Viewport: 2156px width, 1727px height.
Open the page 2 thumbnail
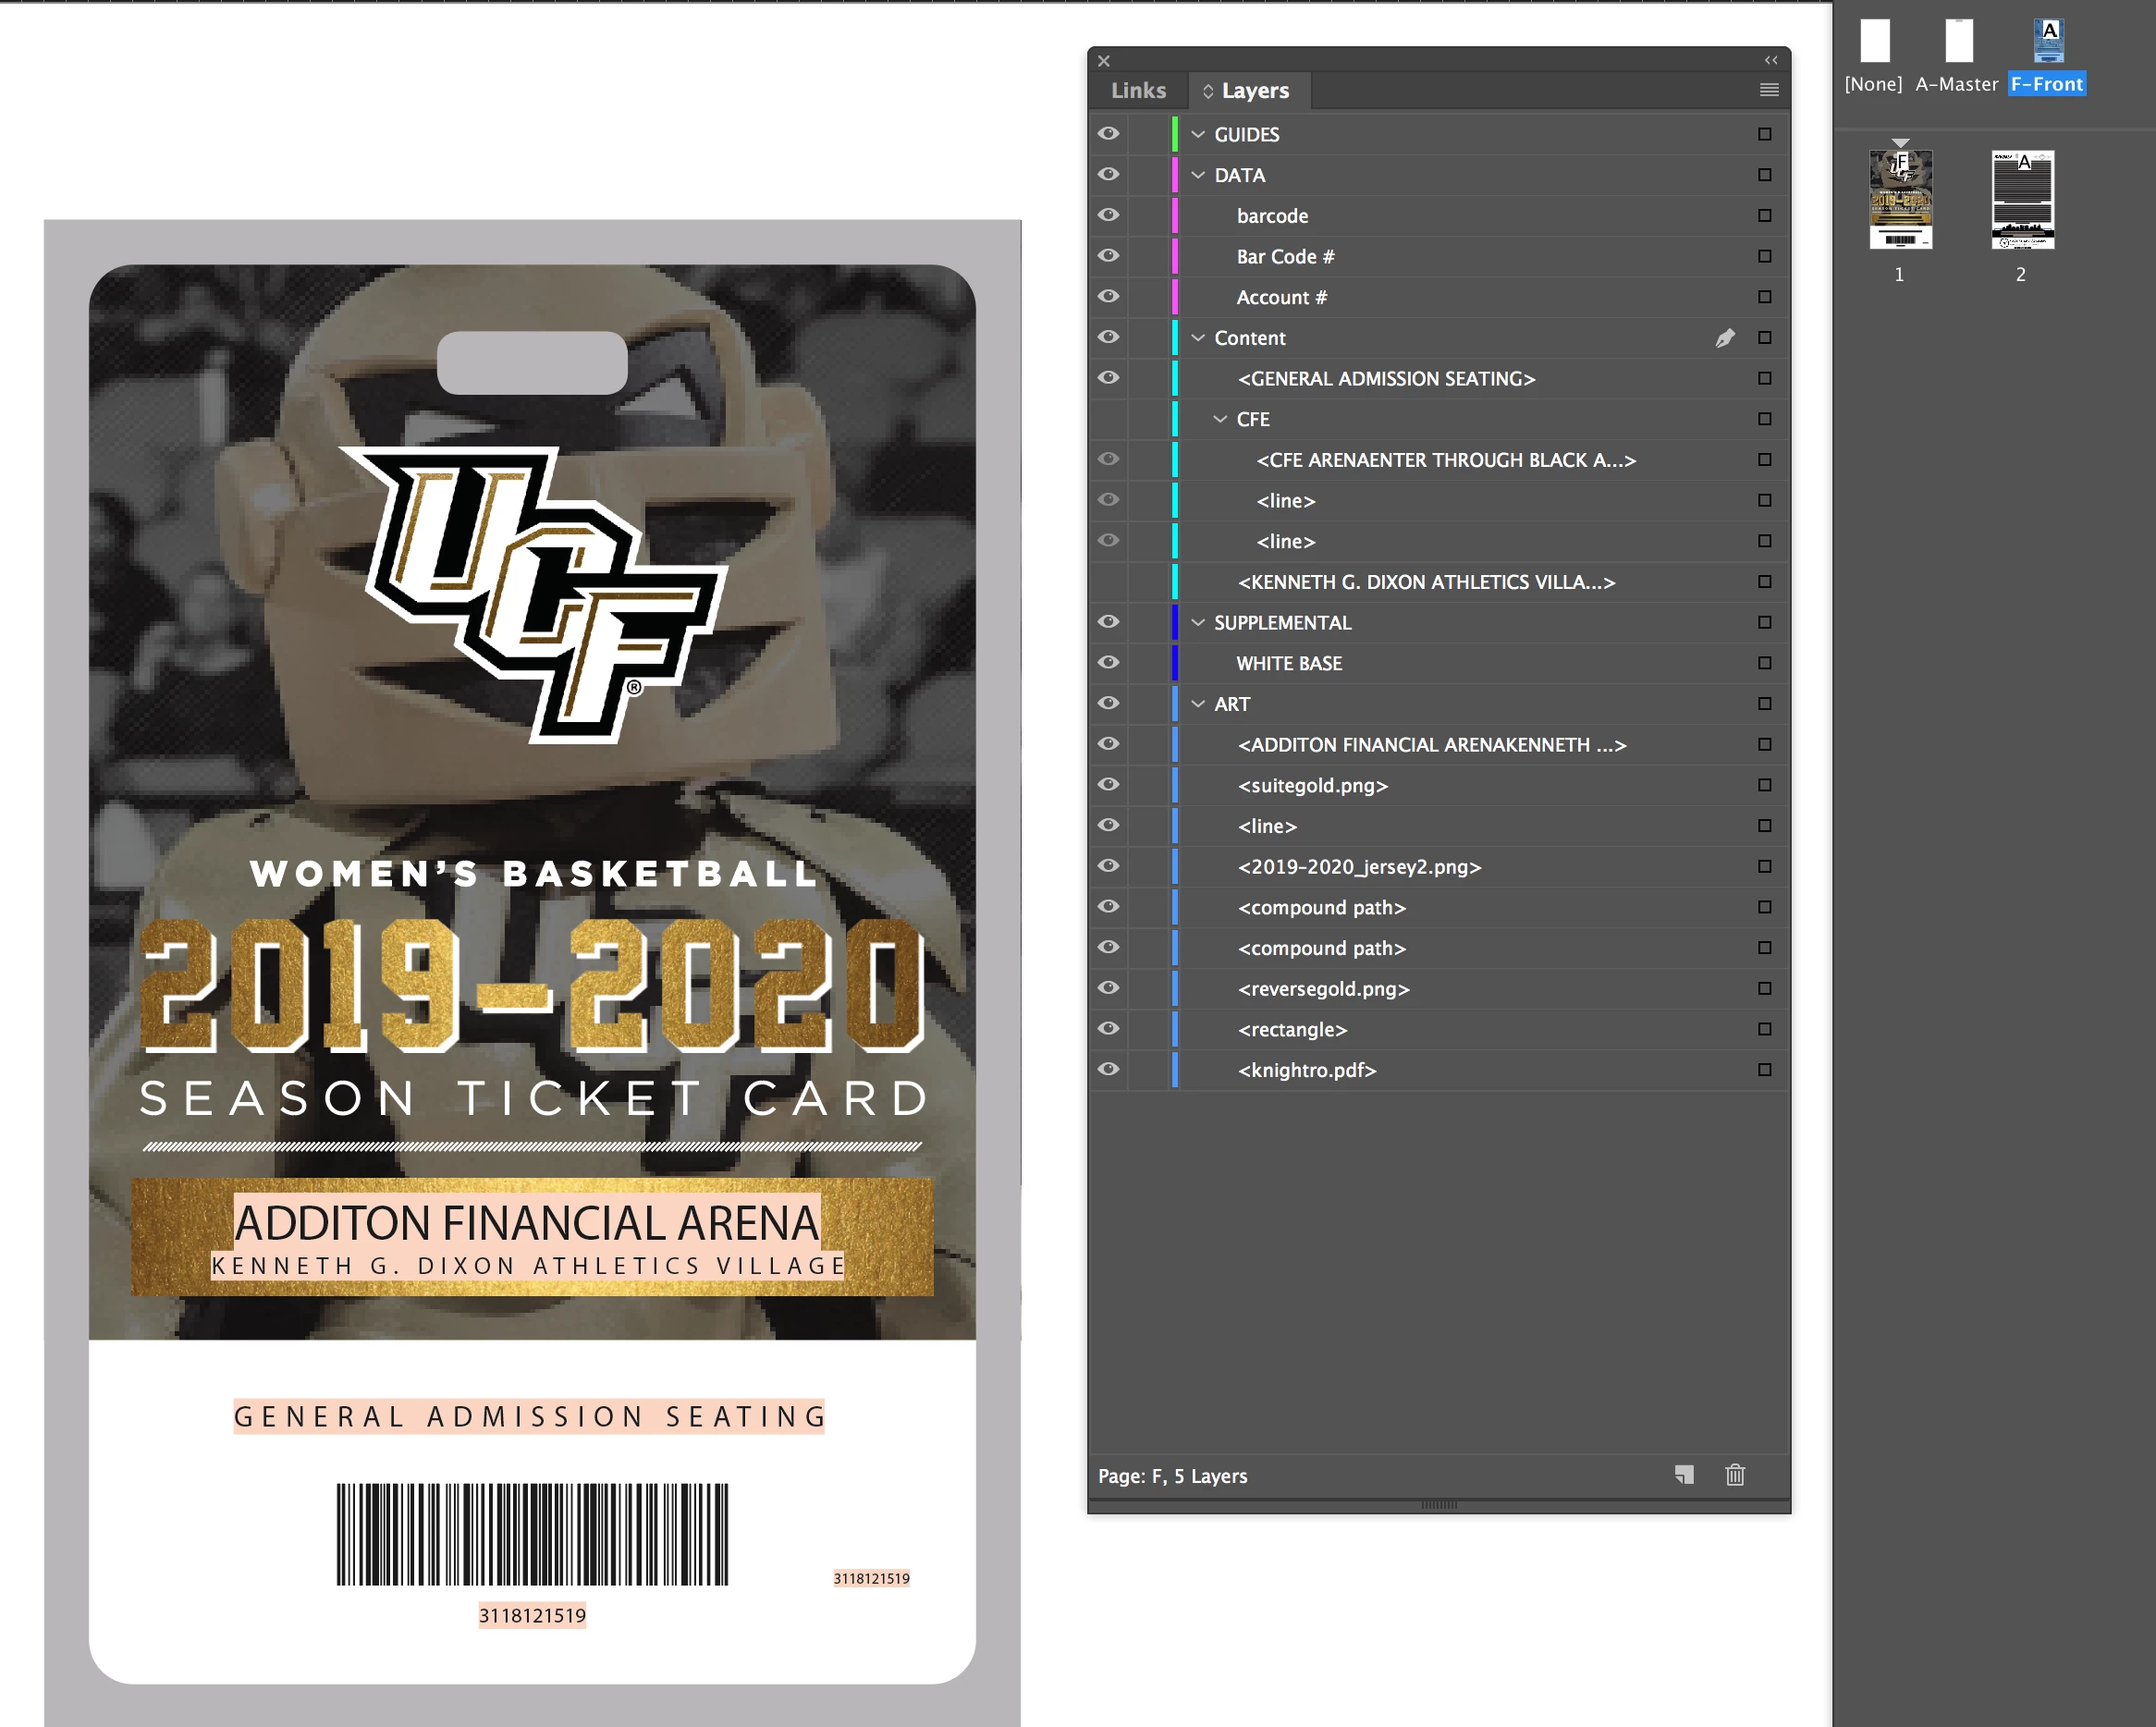[x=2022, y=200]
